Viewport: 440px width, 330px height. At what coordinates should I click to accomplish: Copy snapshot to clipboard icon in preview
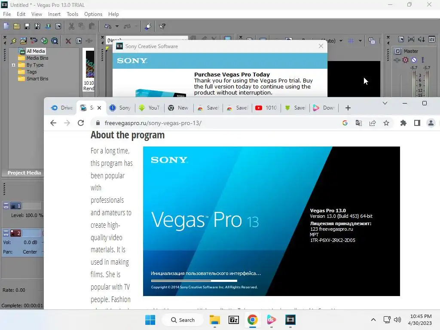pos(372,41)
